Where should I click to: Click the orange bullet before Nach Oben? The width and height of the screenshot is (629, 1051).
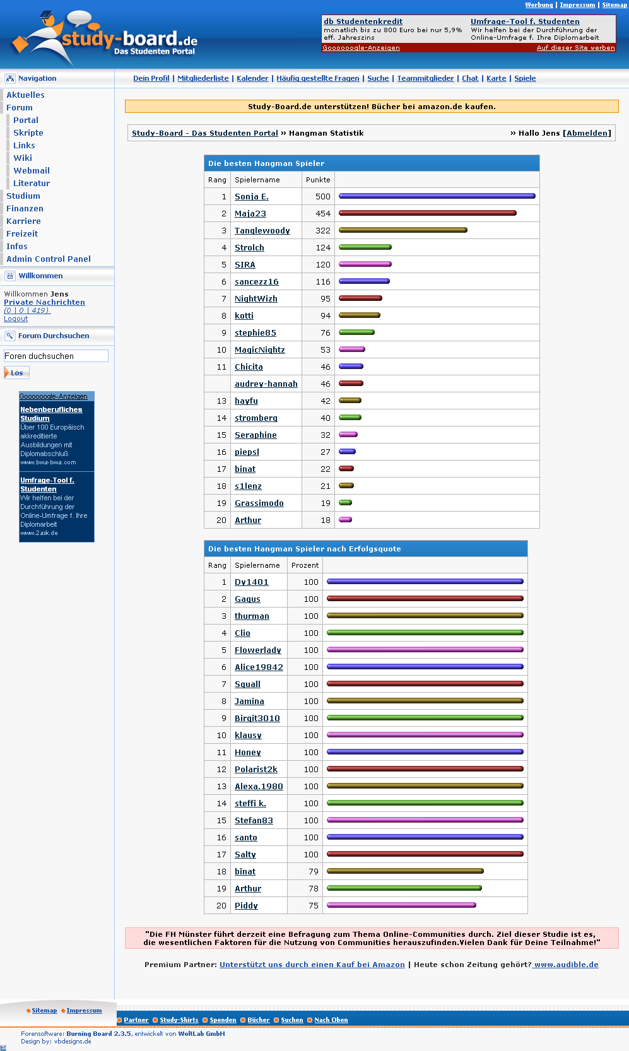coord(310,1020)
